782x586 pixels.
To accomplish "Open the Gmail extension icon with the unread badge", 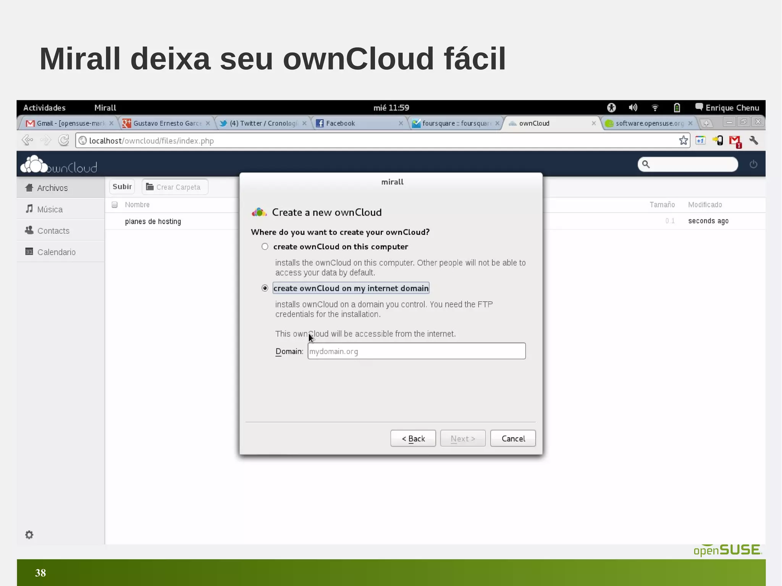I will [735, 141].
